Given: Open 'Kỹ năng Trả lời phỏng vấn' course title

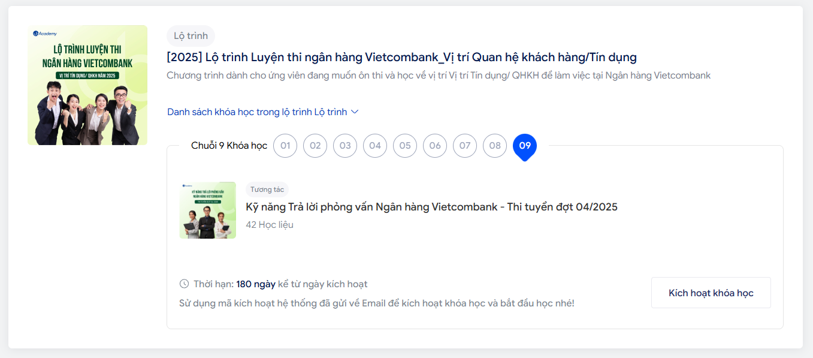Looking at the screenshot, I should point(431,207).
